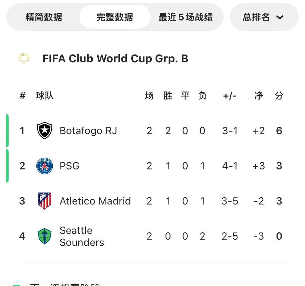Click the Seattle Sounders club crest
This screenshot has width=305, height=286.
(45, 236)
